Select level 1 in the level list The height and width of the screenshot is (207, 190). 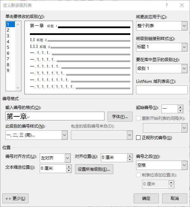coord(11,24)
